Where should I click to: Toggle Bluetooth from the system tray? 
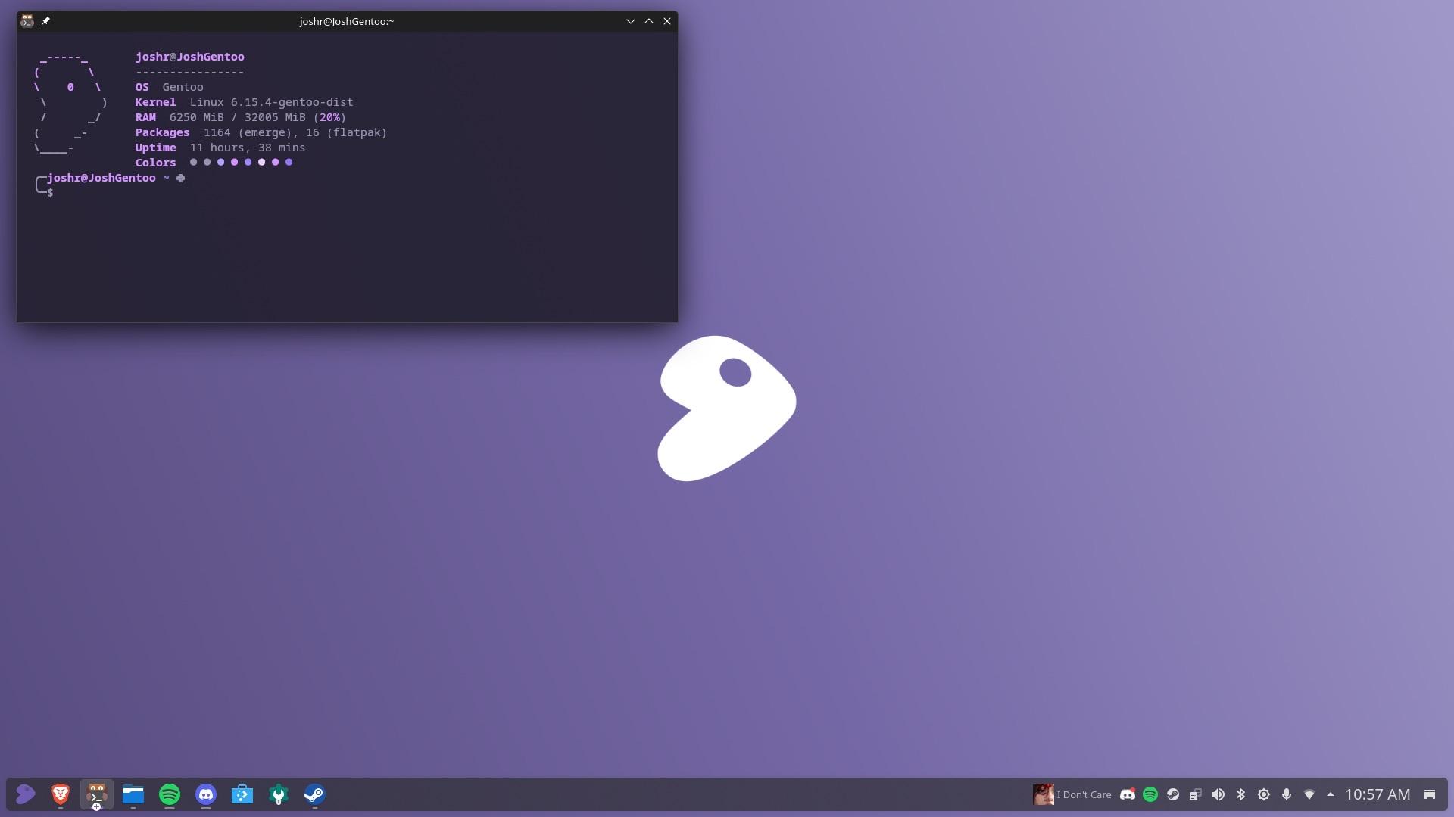[x=1240, y=794]
